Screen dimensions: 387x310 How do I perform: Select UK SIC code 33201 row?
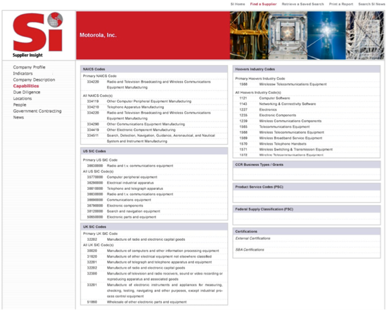coord(154,291)
